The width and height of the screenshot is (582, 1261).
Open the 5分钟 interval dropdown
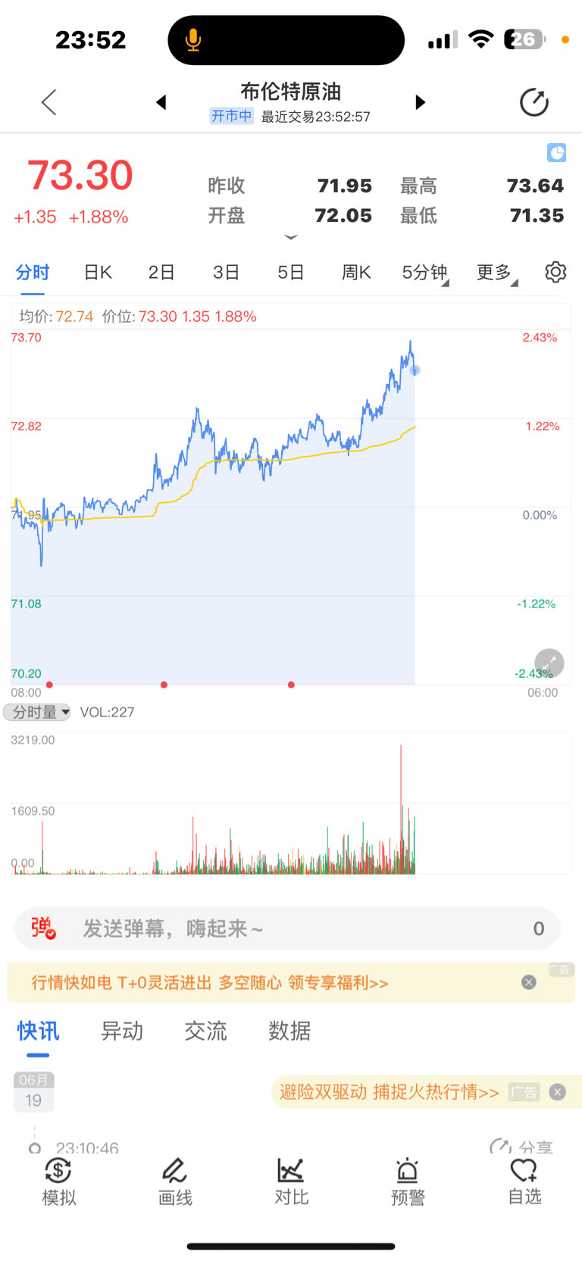tap(425, 273)
